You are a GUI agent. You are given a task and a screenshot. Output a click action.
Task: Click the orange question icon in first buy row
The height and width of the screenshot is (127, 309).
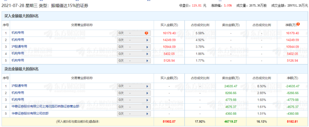146,33
